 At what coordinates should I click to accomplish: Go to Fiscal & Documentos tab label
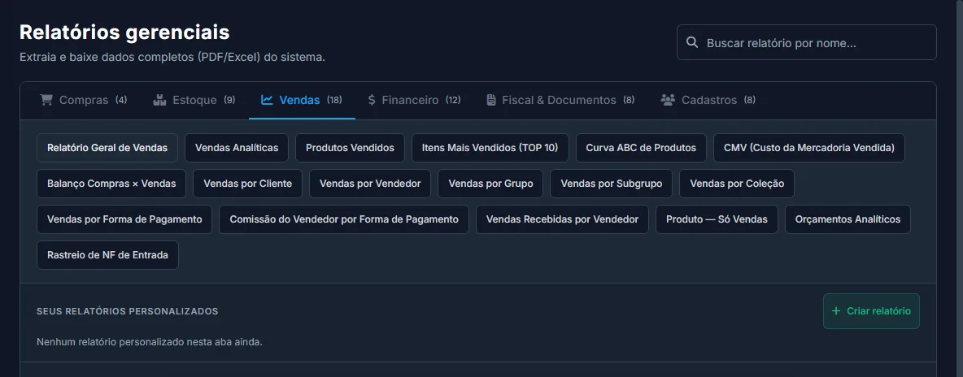pos(559,100)
